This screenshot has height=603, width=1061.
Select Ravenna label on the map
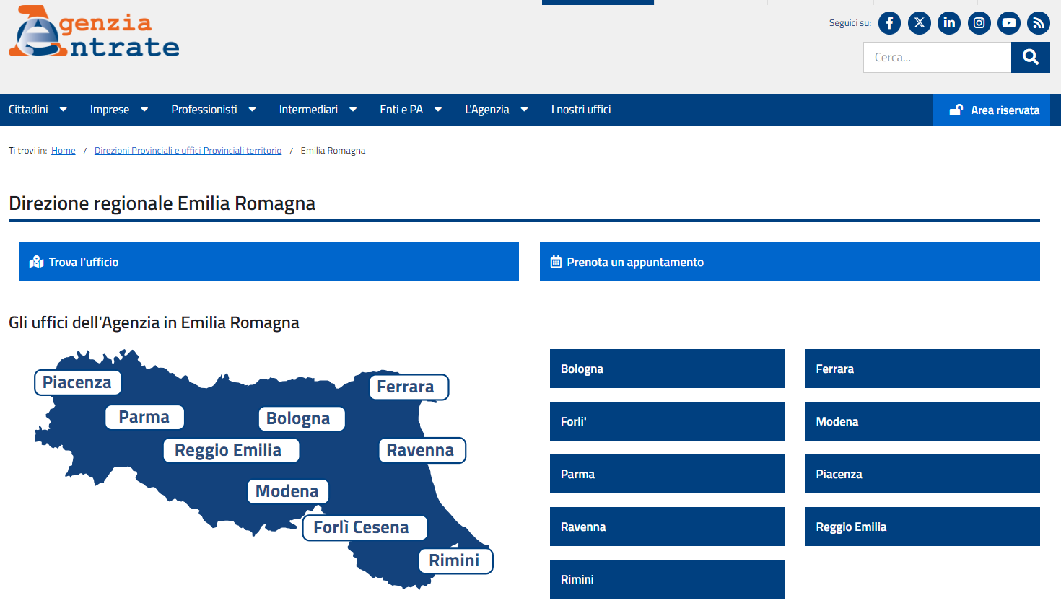(421, 450)
